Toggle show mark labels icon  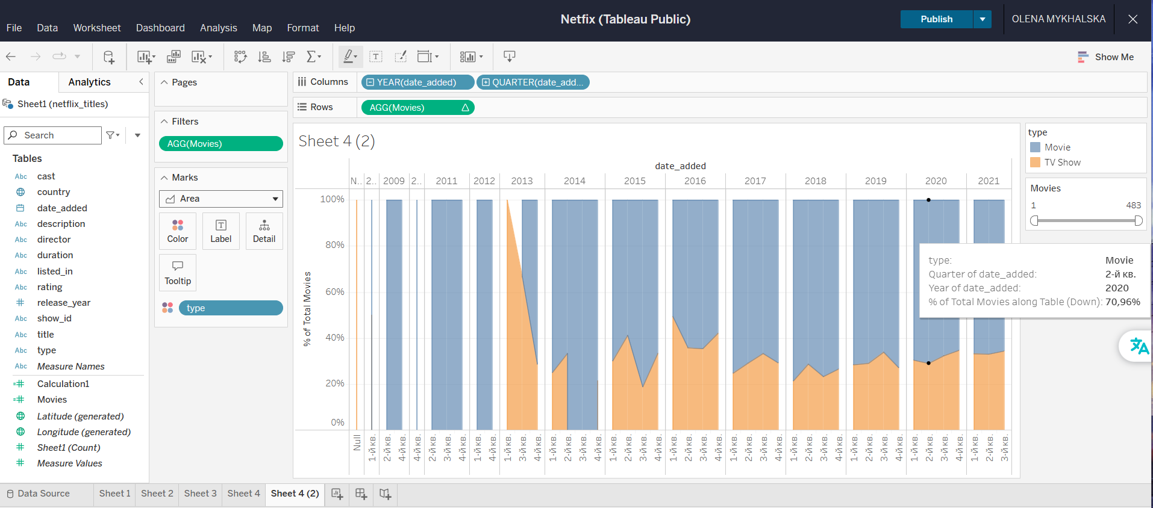(x=376, y=57)
